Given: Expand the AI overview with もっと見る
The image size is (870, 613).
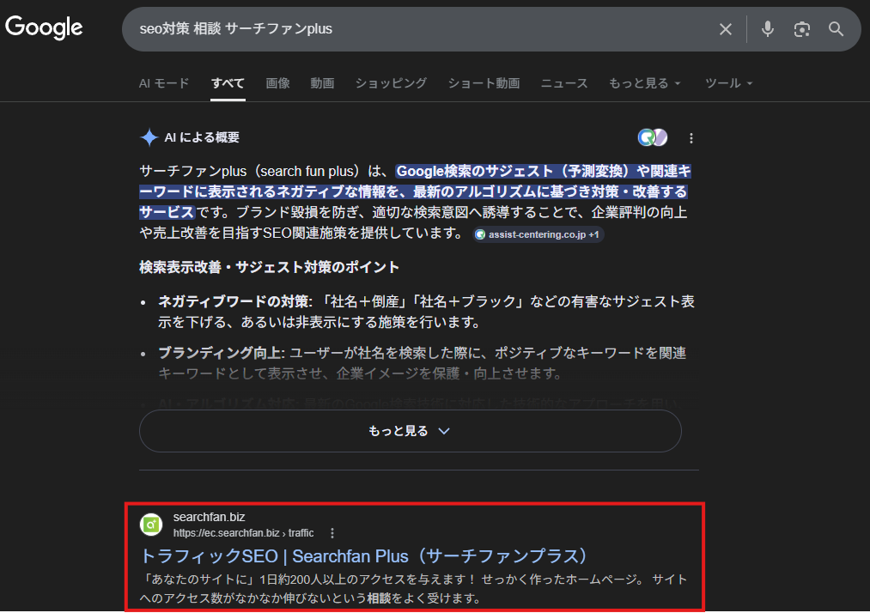Looking at the screenshot, I should coord(411,430).
